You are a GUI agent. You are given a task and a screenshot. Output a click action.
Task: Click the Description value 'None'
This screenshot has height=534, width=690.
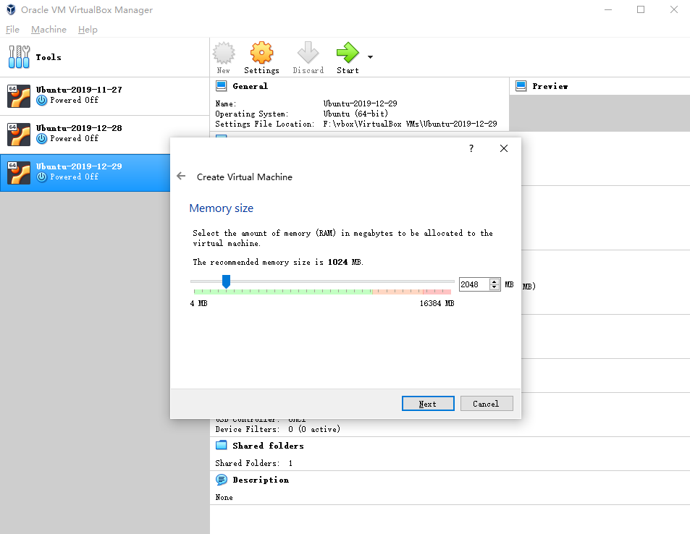224,498
